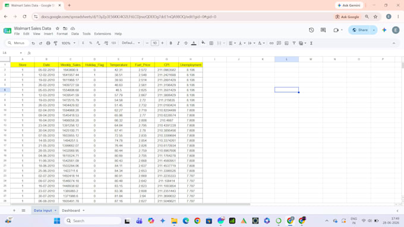Open the Functions sigma icon
404x227 pixels.
click(x=311, y=43)
